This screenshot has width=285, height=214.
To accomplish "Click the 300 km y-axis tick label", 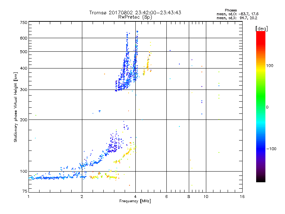I will coord(24,90).
